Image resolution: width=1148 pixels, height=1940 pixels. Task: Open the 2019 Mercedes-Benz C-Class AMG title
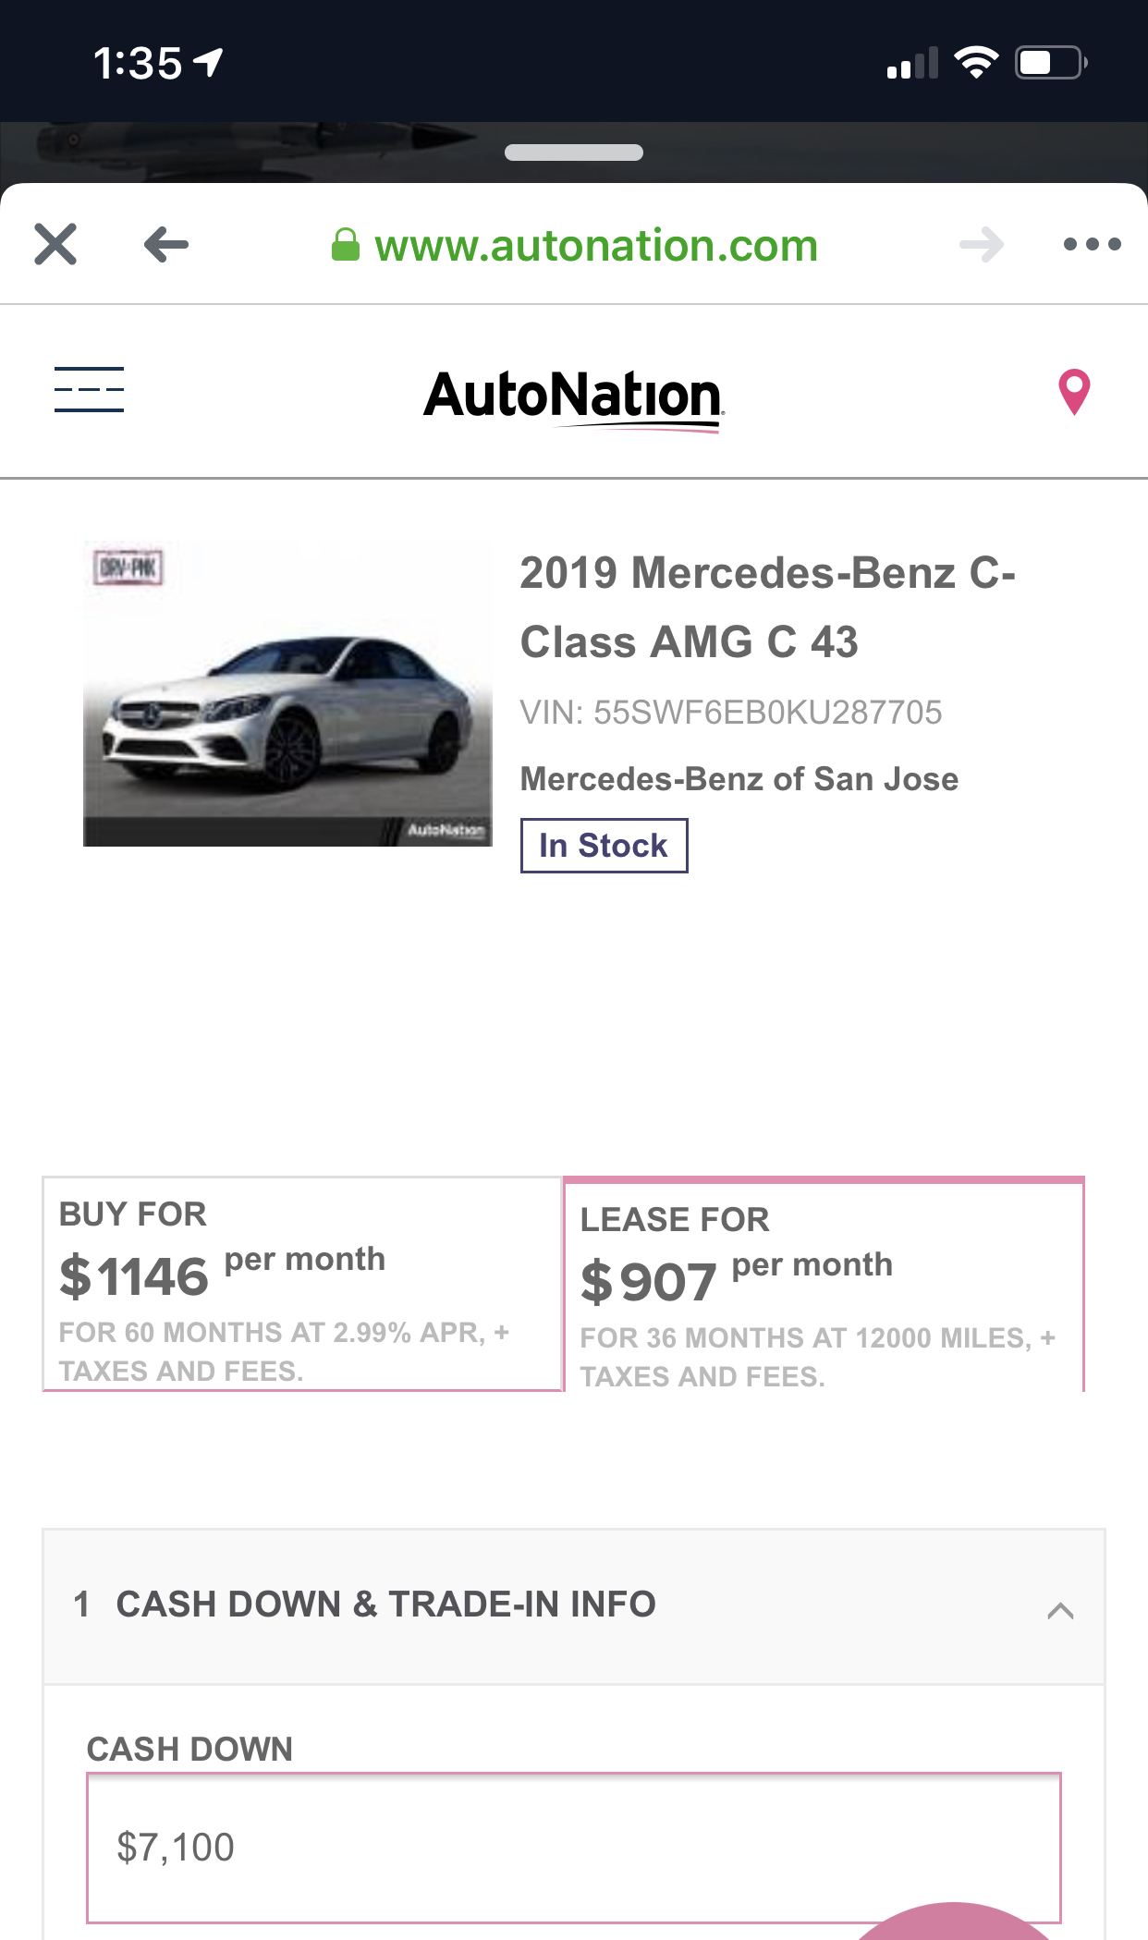pyautogui.click(x=767, y=607)
